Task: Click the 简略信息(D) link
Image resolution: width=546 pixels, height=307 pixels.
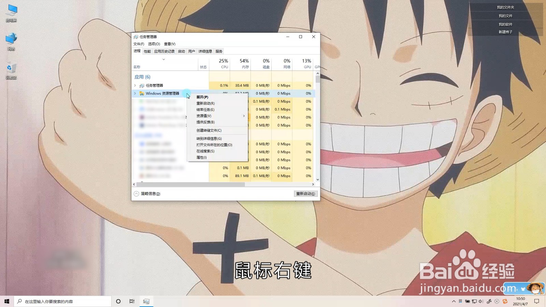Action: tap(150, 194)
